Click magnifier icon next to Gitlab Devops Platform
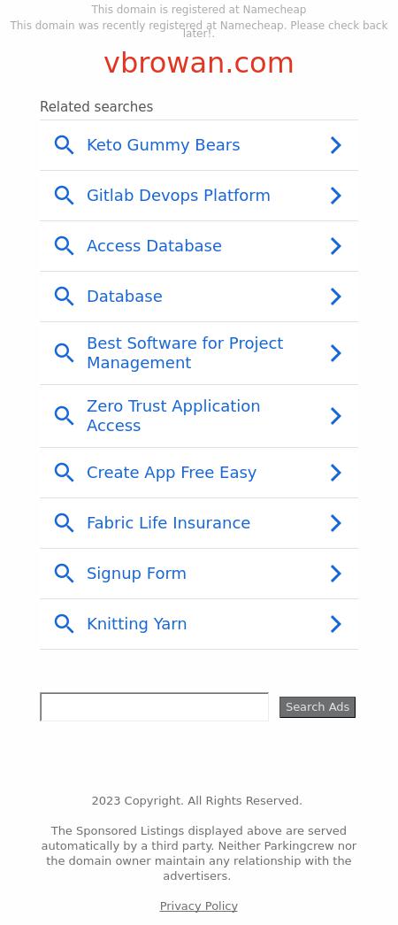The height and width of the screenshot is (925, 398). (64, 196)
